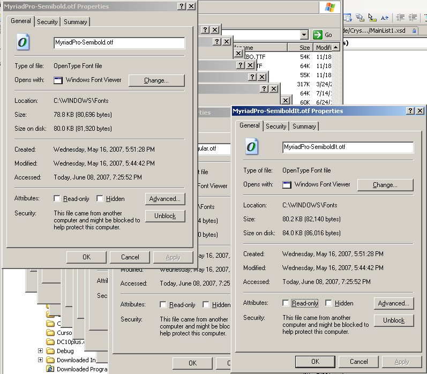The height and width of the screenshot is (374, 427).
Task: Click the list members toolbar icon left of toolbar
Action: pos(348,18)
